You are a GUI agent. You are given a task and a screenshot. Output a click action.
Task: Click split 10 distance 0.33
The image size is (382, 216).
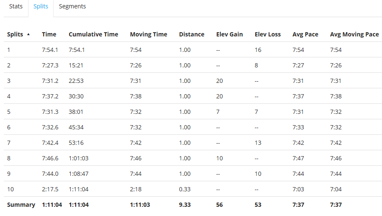[185, 189]
